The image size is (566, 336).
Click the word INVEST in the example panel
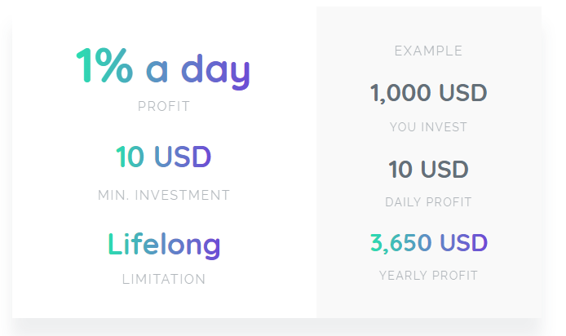click(444, 127)
